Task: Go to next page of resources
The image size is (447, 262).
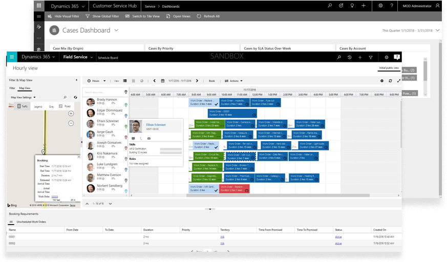Action: tap(110, 204)
